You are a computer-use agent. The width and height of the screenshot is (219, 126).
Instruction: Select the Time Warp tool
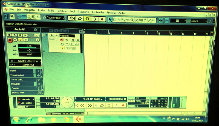[x=141, y=20]
